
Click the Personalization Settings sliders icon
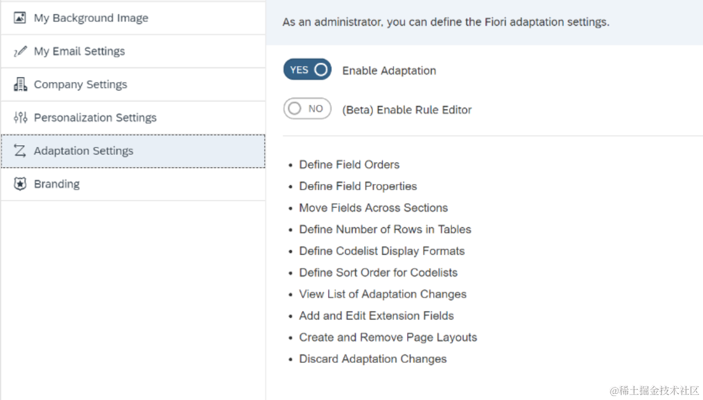click(x=20, y=118)
